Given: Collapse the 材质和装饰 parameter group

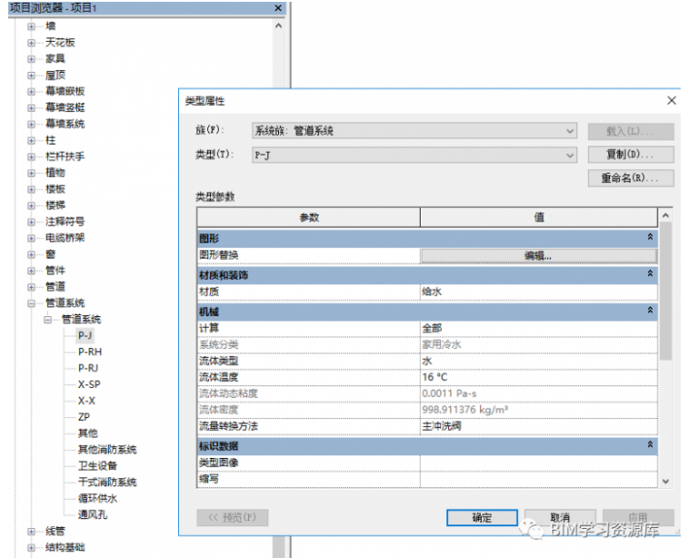Looking at the screenshot, I should click(650, 274).
